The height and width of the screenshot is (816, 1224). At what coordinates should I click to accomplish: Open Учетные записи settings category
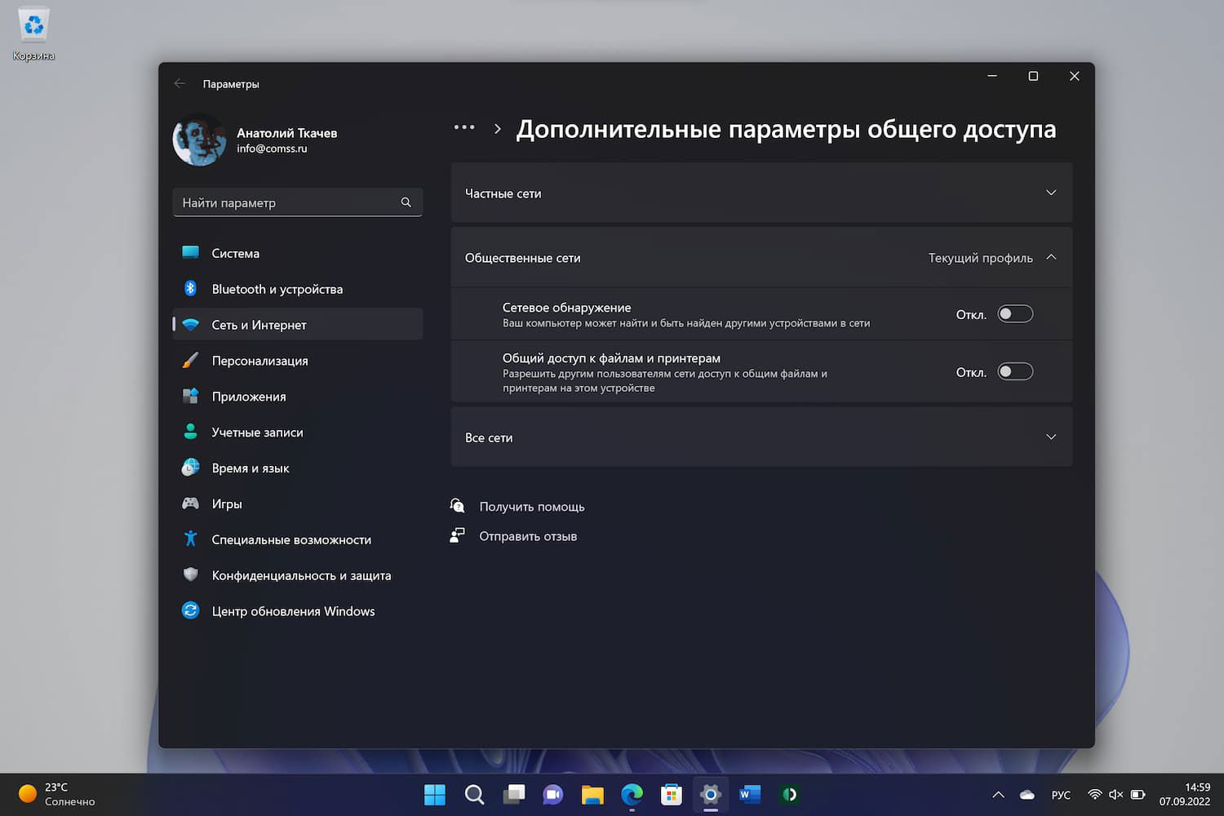point(298,432)
